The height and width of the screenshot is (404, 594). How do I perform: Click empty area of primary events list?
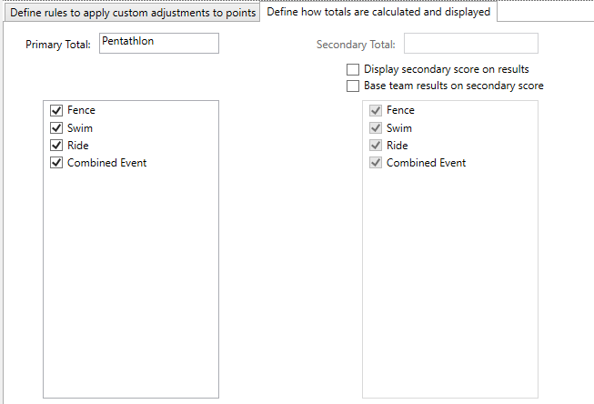click(131, 284)
